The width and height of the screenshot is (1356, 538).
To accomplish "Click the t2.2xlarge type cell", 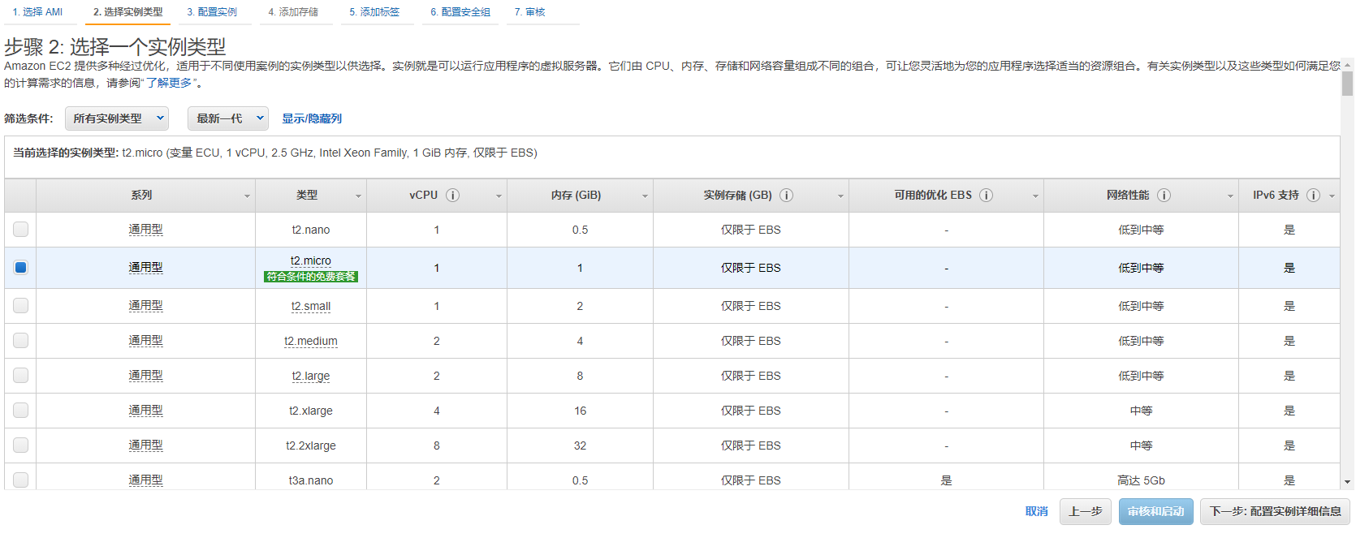I will pyautogui.click(x=311, y=445).
